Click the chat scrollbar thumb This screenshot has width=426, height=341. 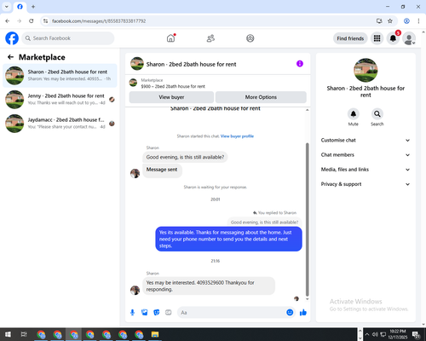(307, 219)
